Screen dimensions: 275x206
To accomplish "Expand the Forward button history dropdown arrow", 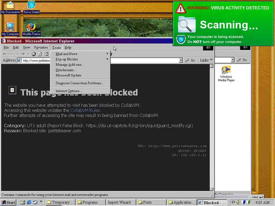I will (x=28, y=54).
